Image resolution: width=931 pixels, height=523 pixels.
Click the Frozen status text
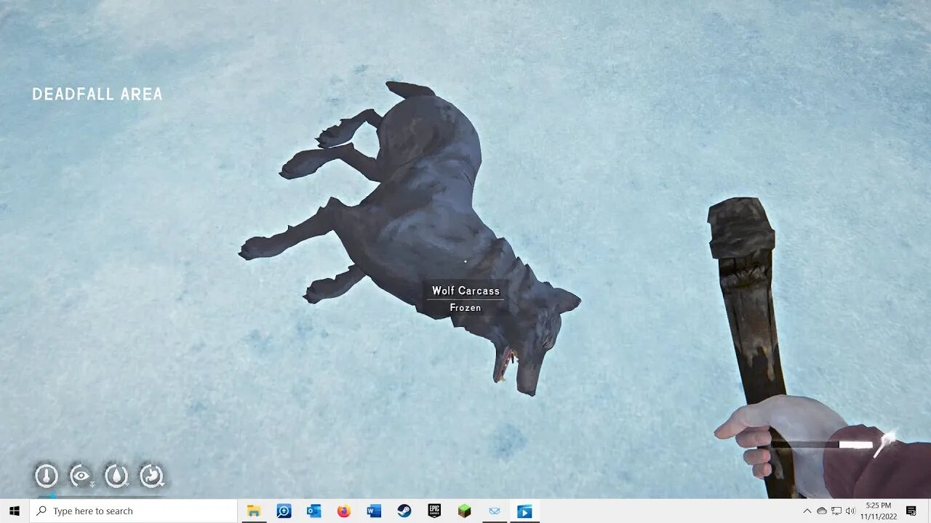pos(465,308)
